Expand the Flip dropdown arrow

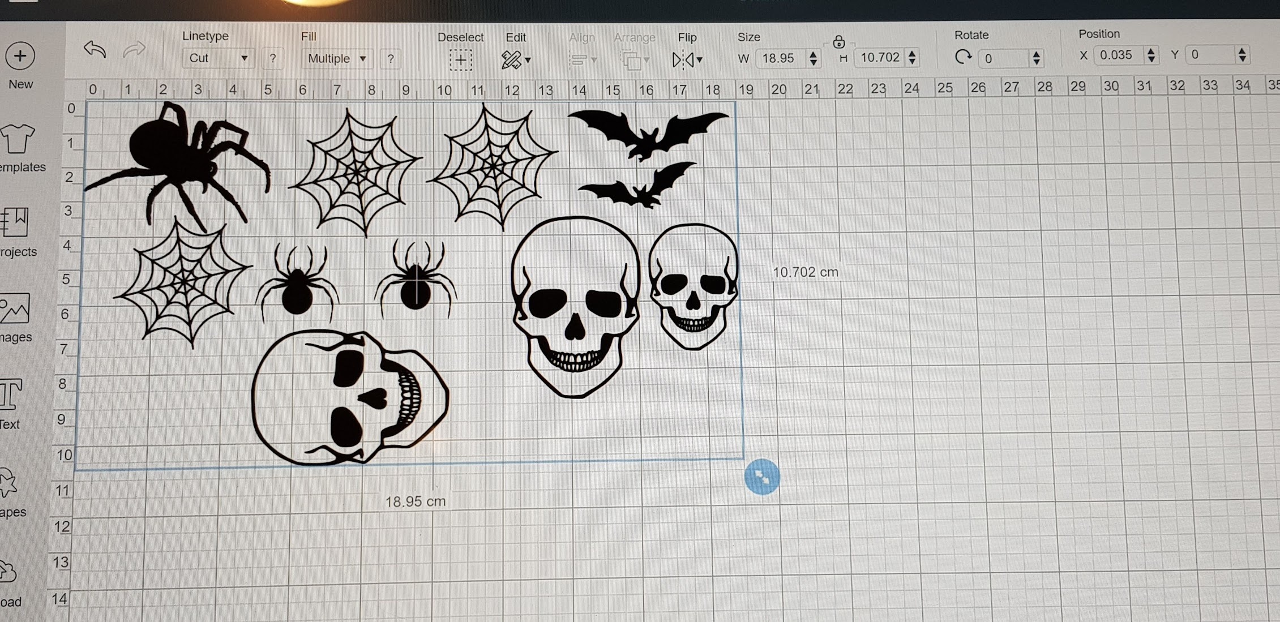coord(700,59)
